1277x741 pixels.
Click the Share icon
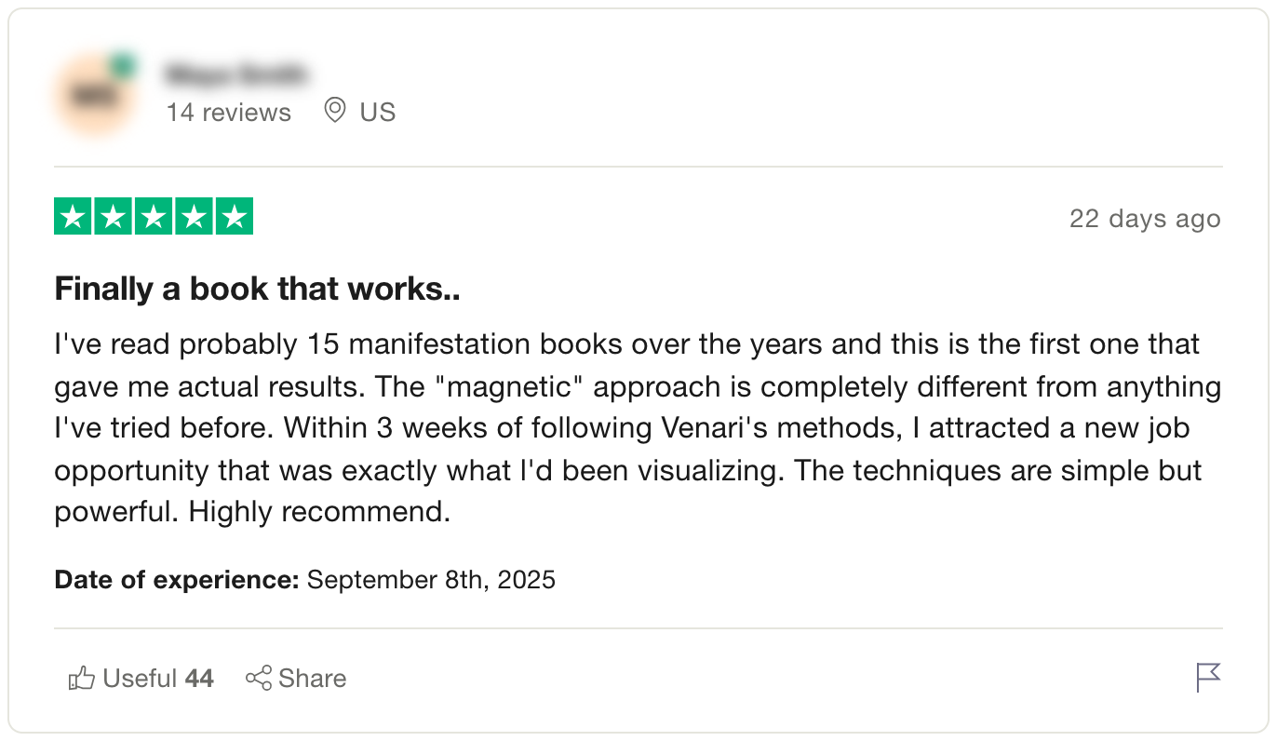[258, 678]
